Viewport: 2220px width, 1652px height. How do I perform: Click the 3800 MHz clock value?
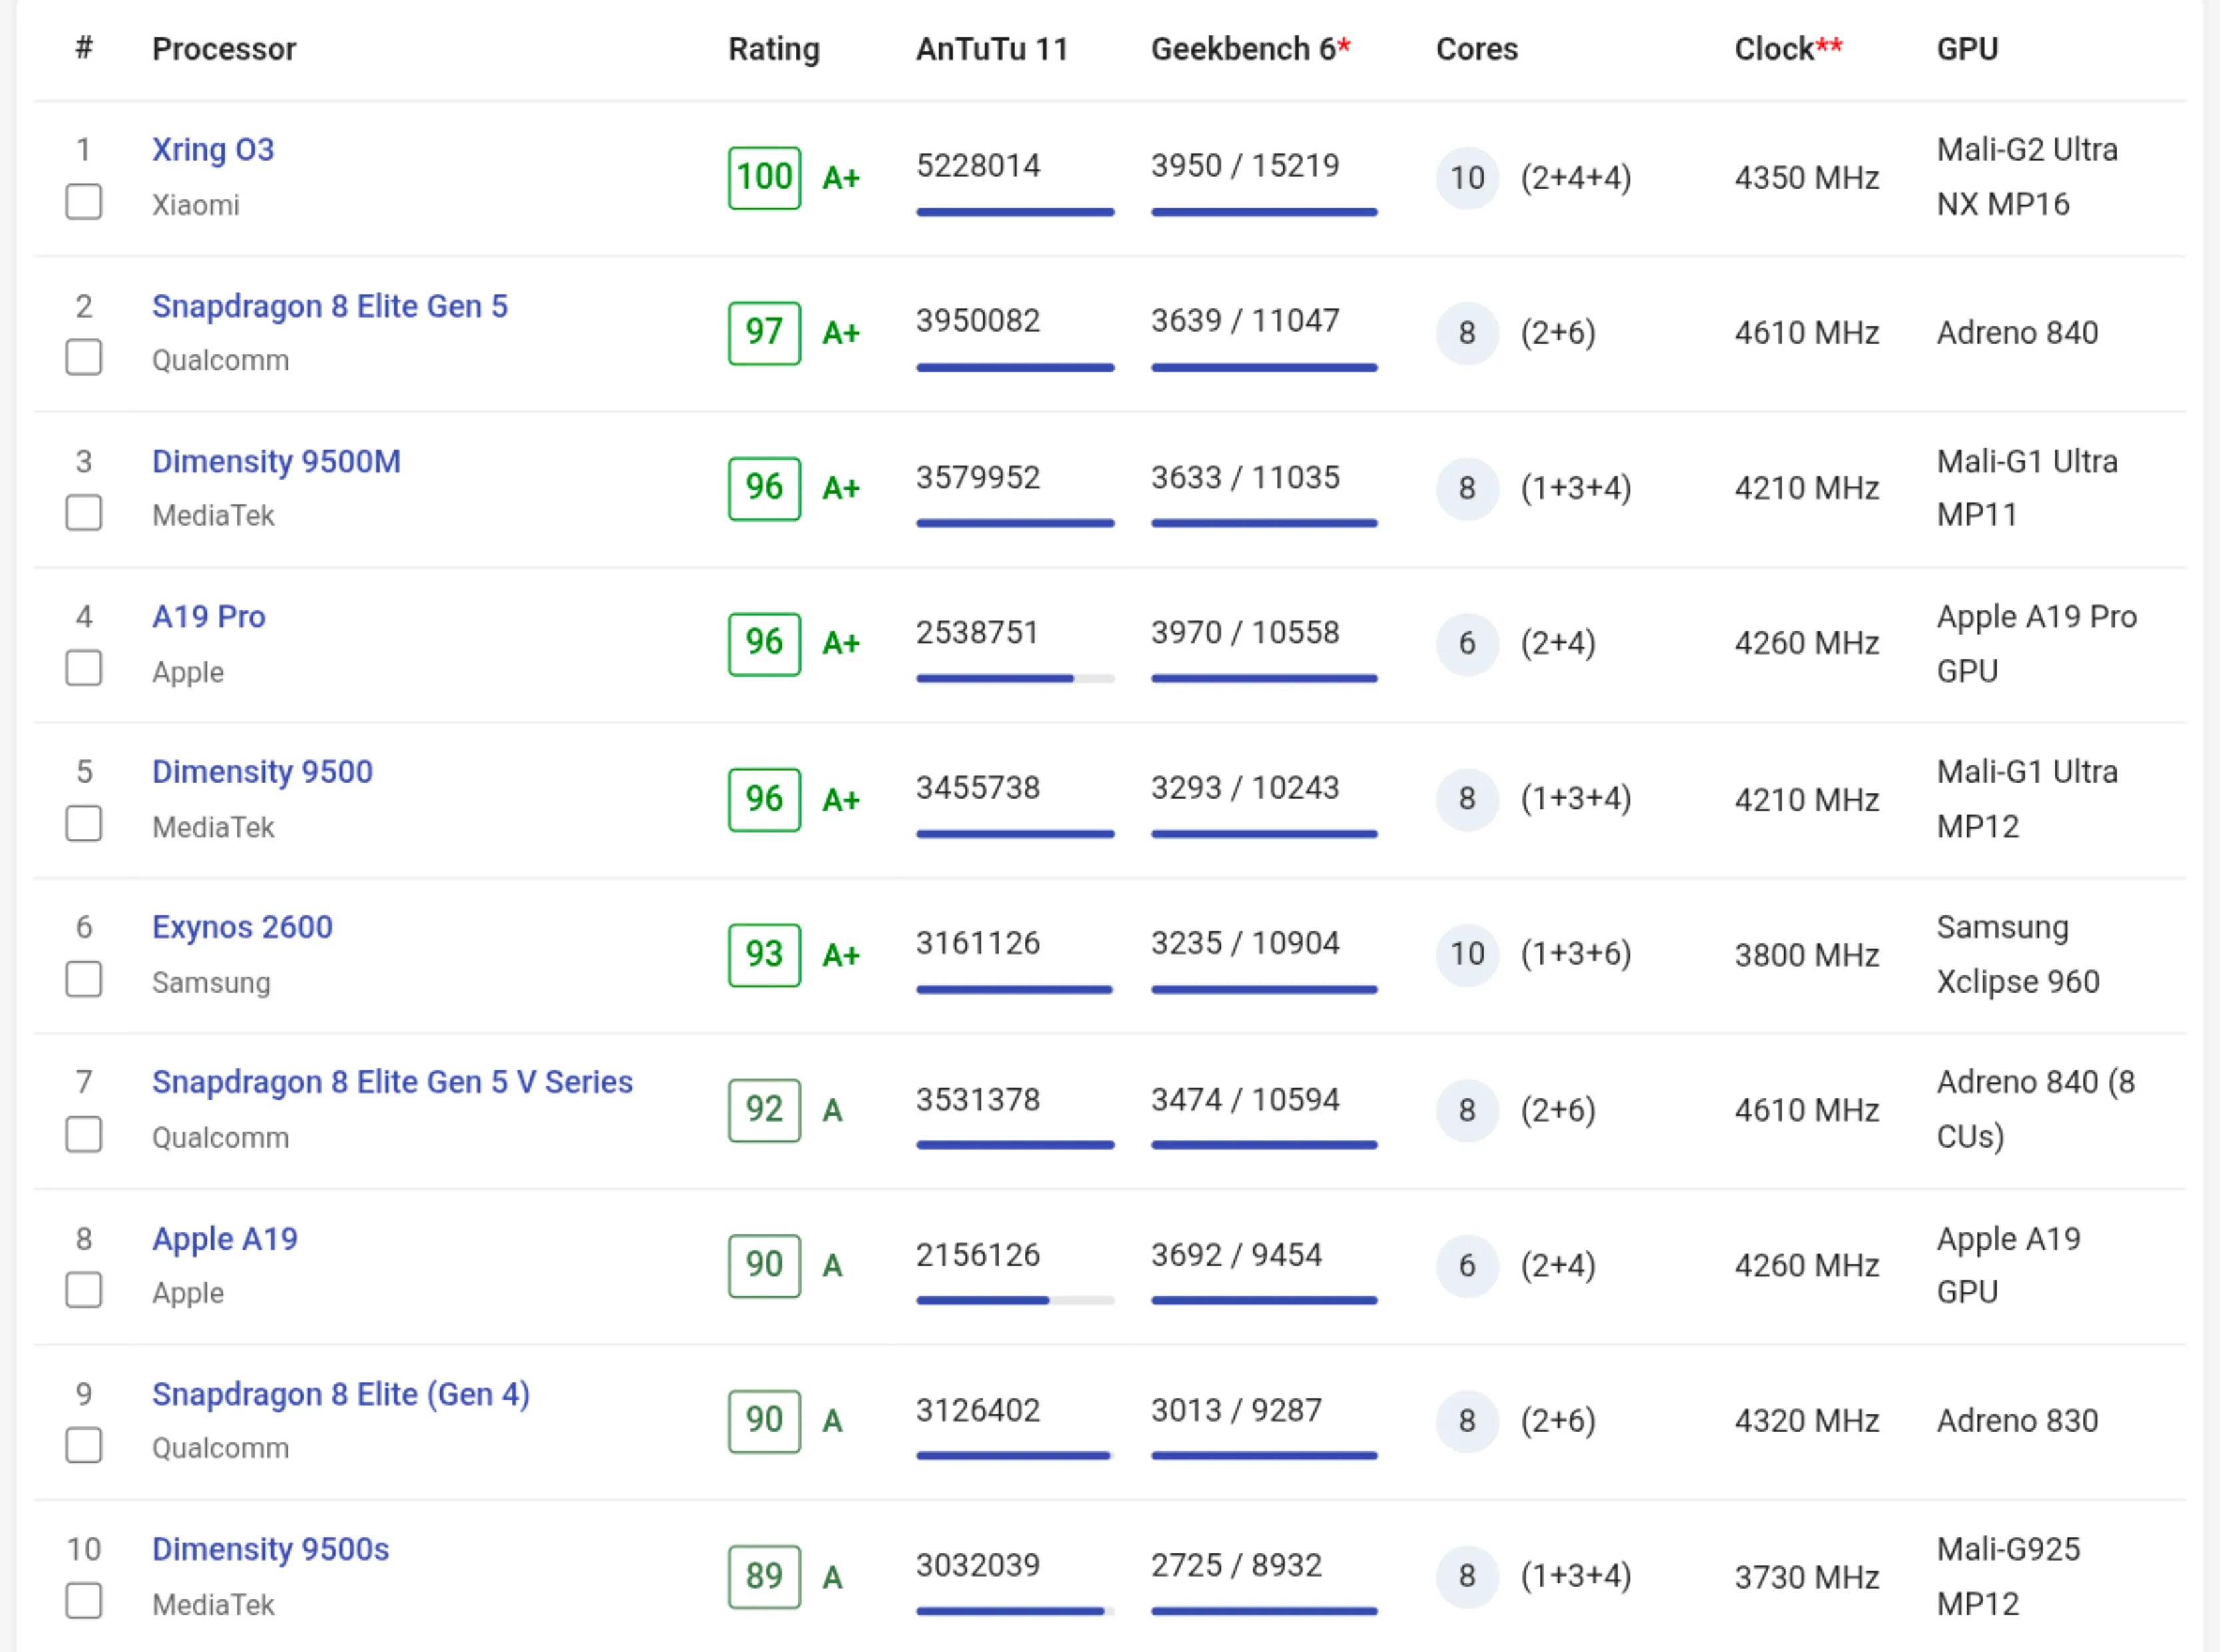tap(1807, 955)
